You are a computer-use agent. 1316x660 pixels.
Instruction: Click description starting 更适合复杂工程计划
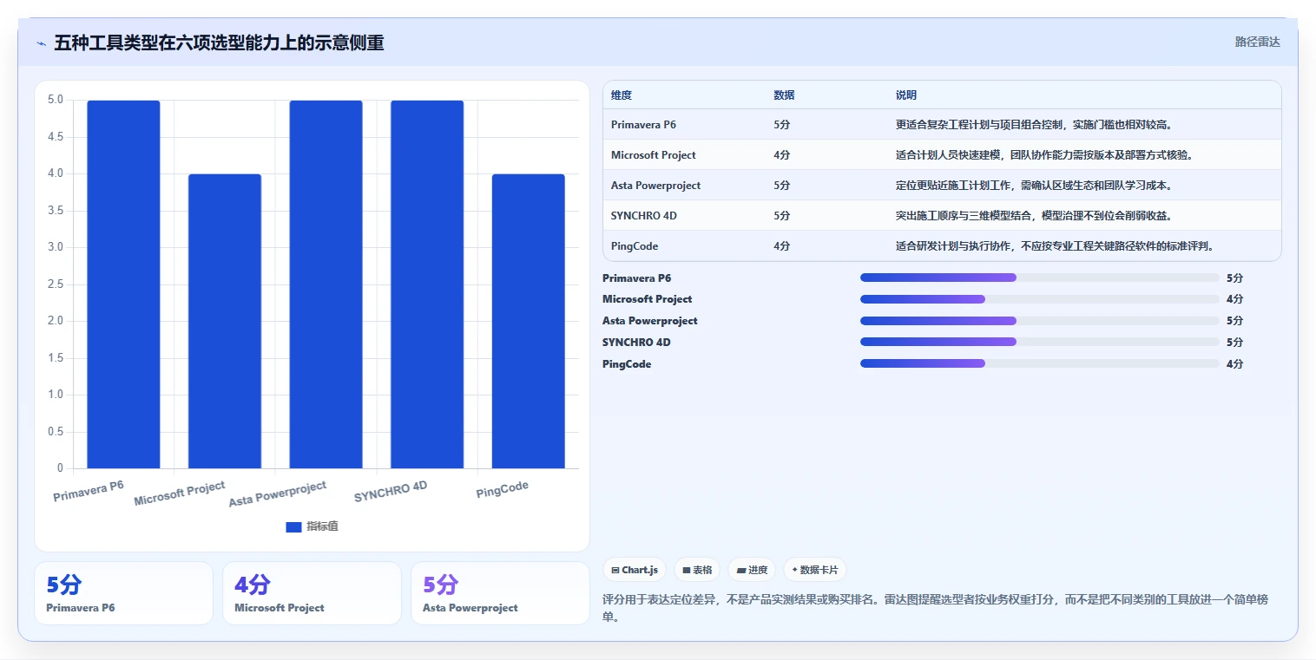point(1036,125)
